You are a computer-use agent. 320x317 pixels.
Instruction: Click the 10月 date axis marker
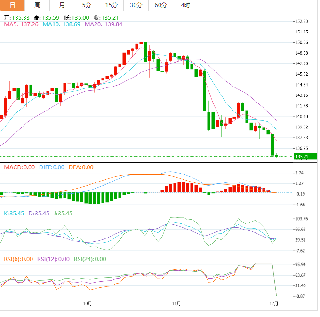point(88,304)
